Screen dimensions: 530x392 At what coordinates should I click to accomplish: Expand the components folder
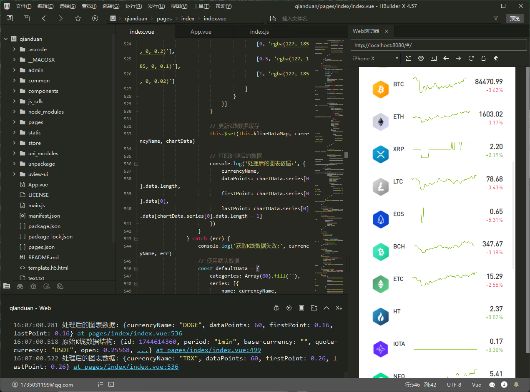point(14,91)
